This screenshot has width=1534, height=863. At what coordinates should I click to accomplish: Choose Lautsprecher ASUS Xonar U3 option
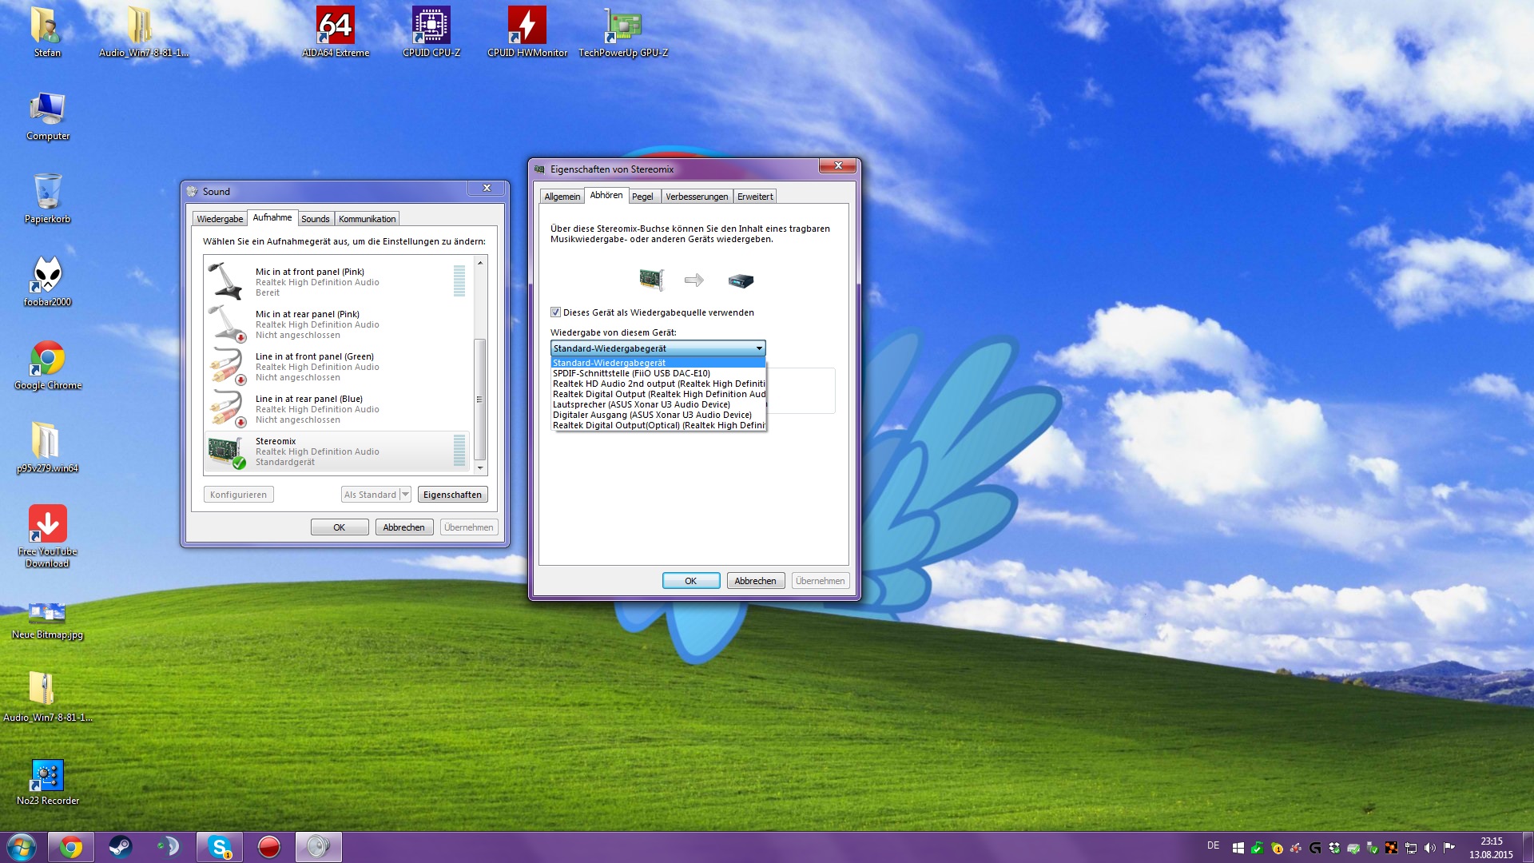pyautogui.click(x=641, y=404)
